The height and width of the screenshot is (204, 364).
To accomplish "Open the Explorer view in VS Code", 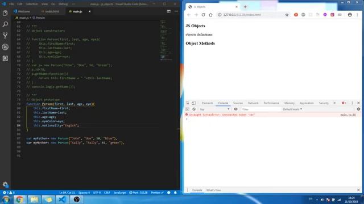I will click(5, 13).
